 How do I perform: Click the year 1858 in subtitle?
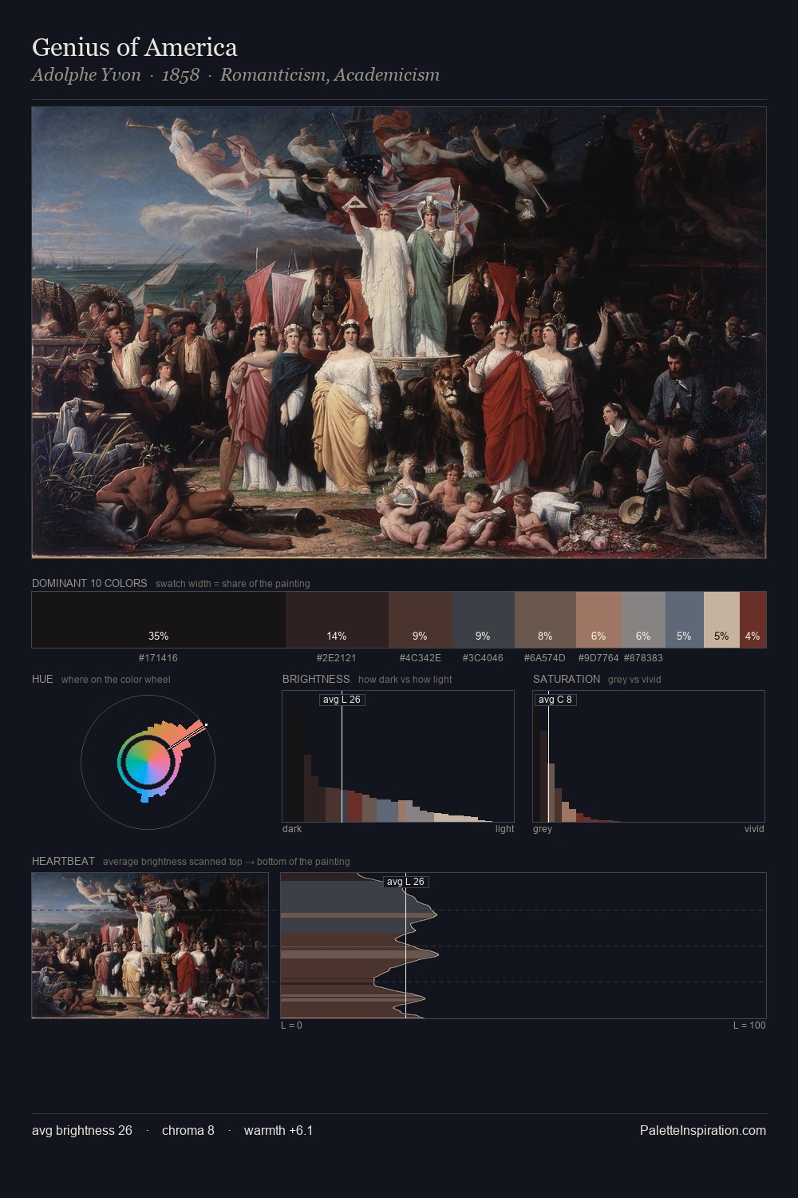pos(180,75)
